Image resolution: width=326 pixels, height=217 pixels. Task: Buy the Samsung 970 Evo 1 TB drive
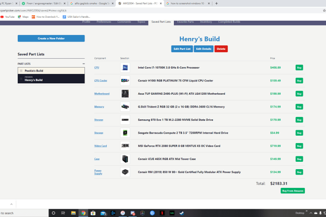click(x=299, y=120)
